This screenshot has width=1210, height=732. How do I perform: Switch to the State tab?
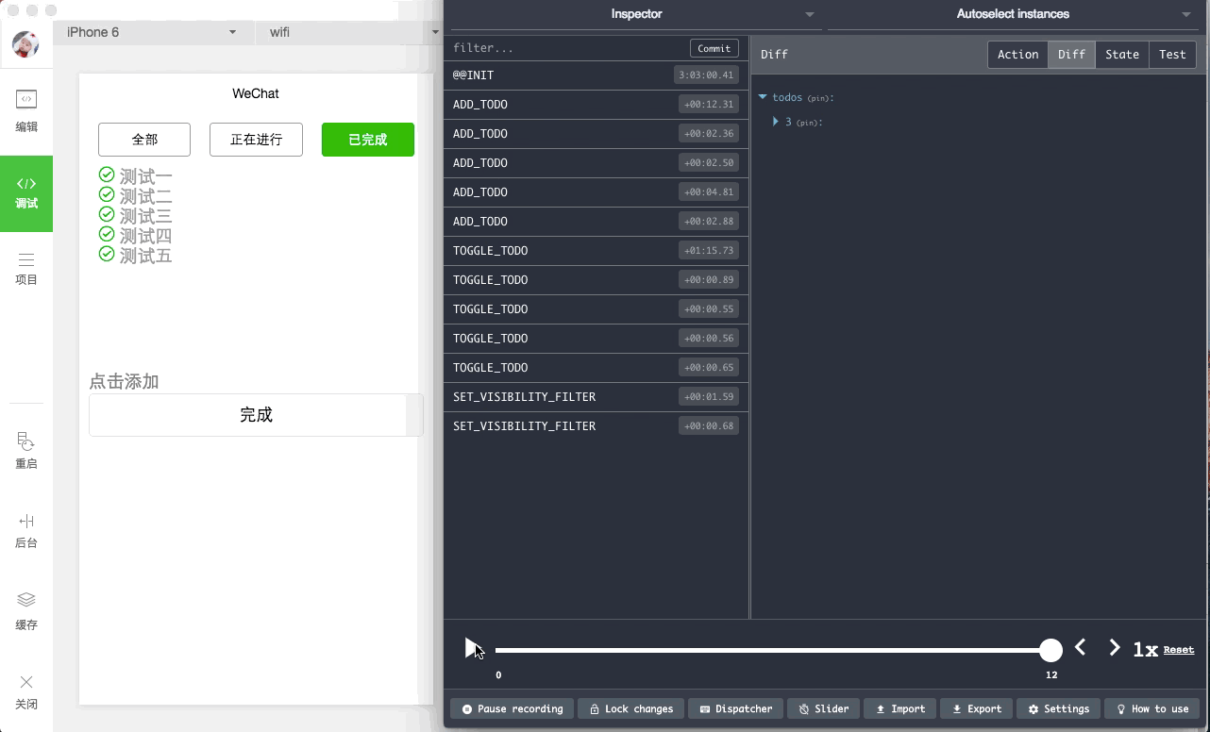[1122, 54]
